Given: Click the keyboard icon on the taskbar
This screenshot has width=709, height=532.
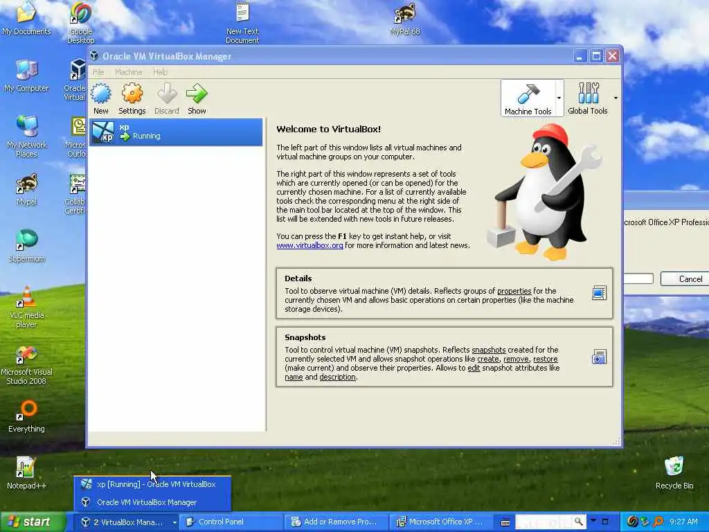Looking at the screenshot, I should (505, 522).
